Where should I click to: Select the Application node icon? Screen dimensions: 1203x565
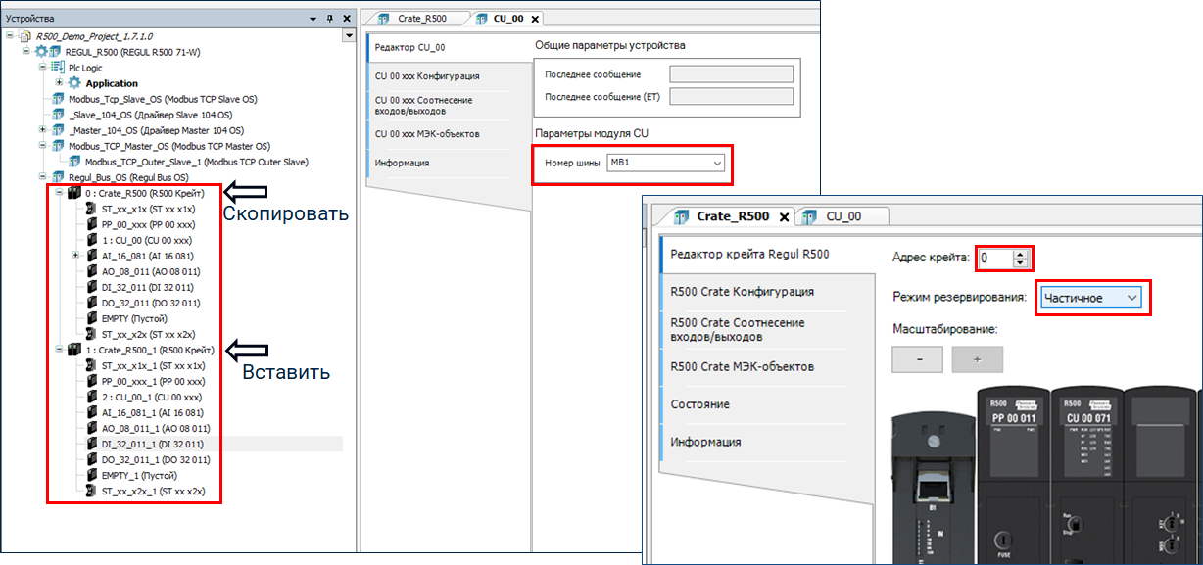[x=74, y=83]
